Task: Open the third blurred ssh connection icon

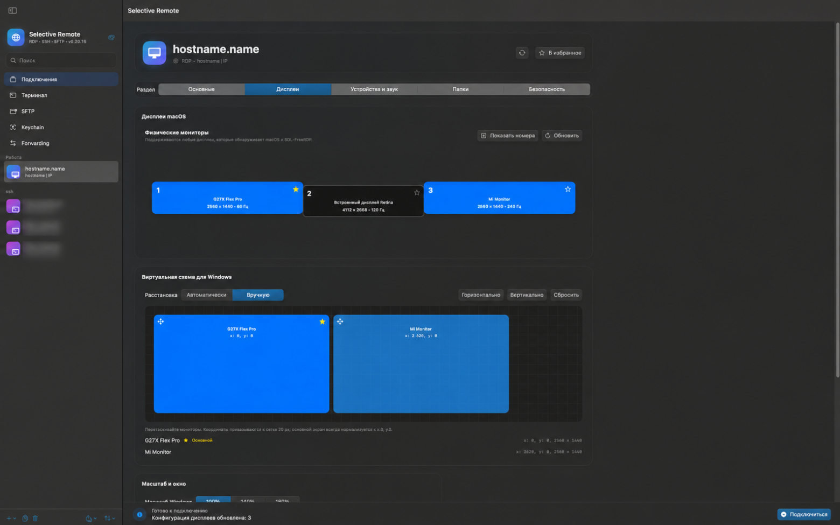Action: coord(13,249)
